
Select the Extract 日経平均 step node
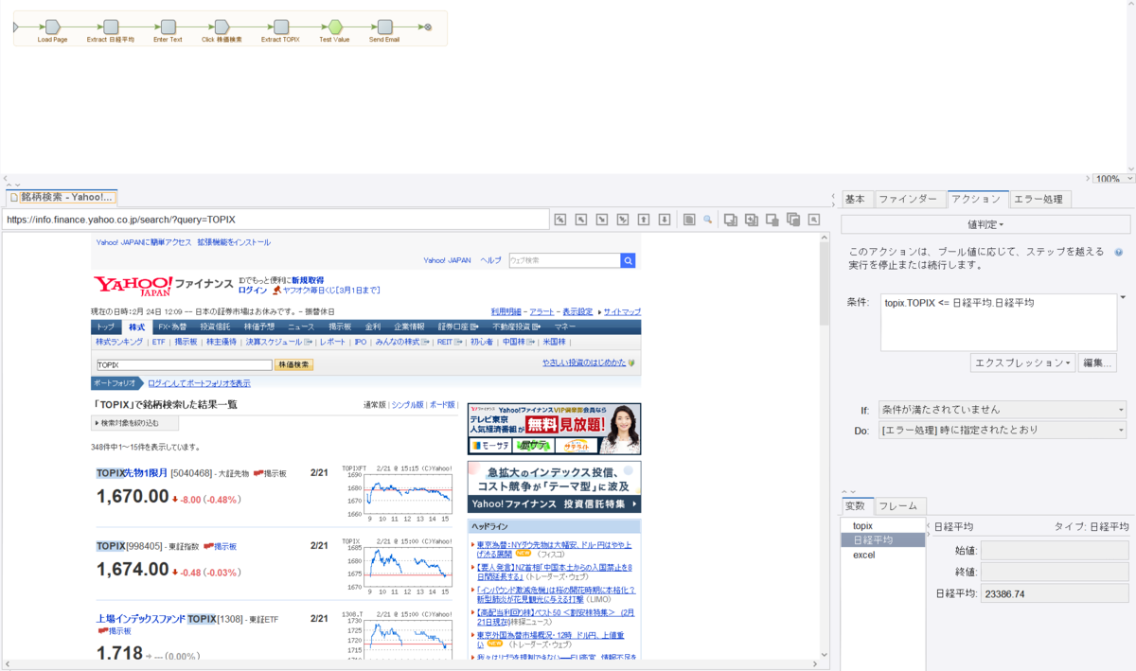click(111, 26)
